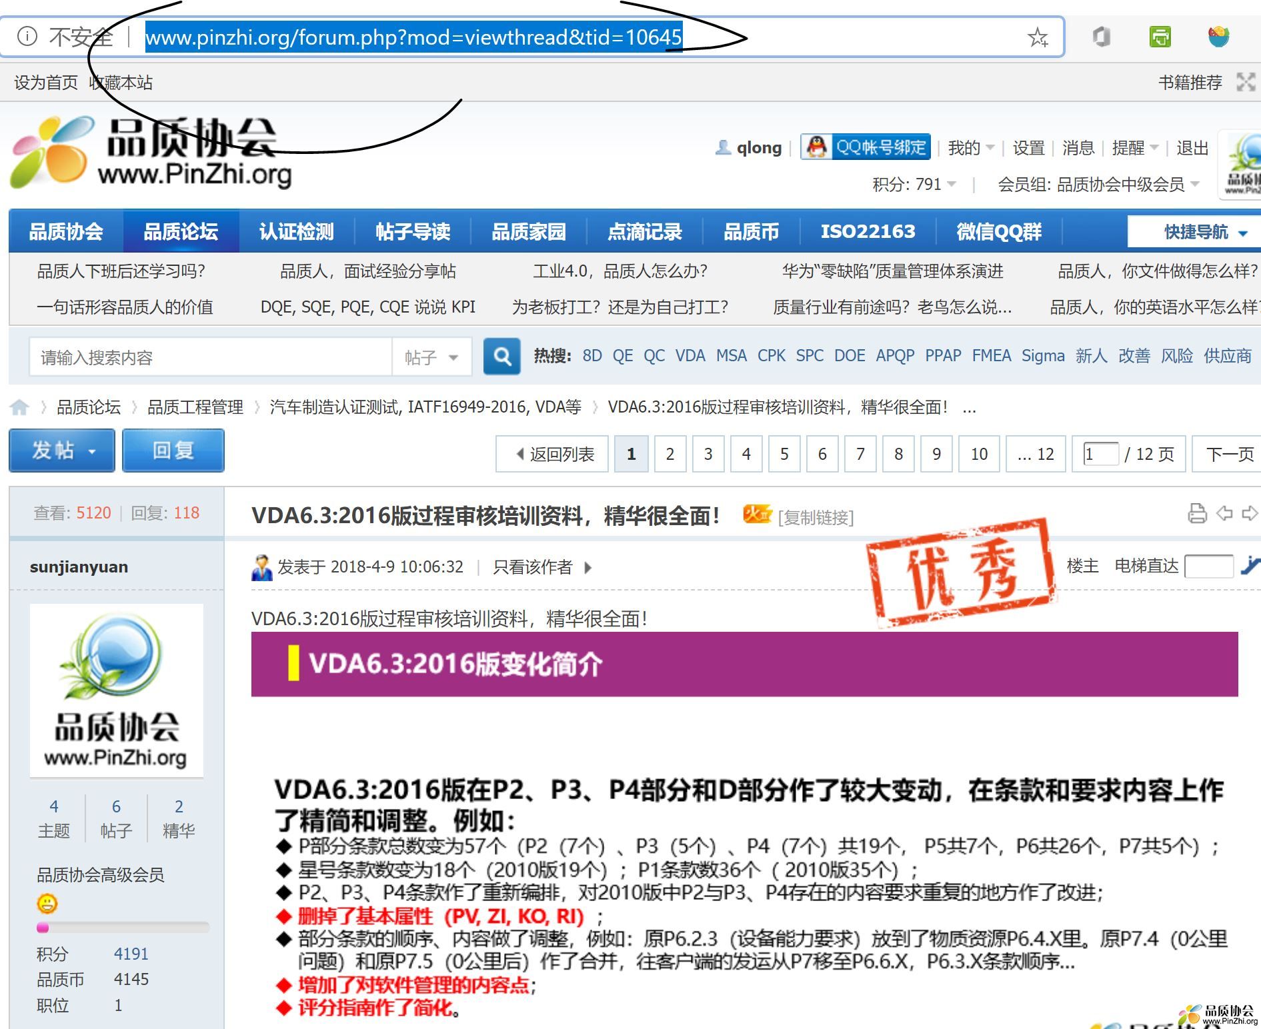Click hot search term Sigma
This screenshot has height=1029, width=1261.
coord(1043,356)
